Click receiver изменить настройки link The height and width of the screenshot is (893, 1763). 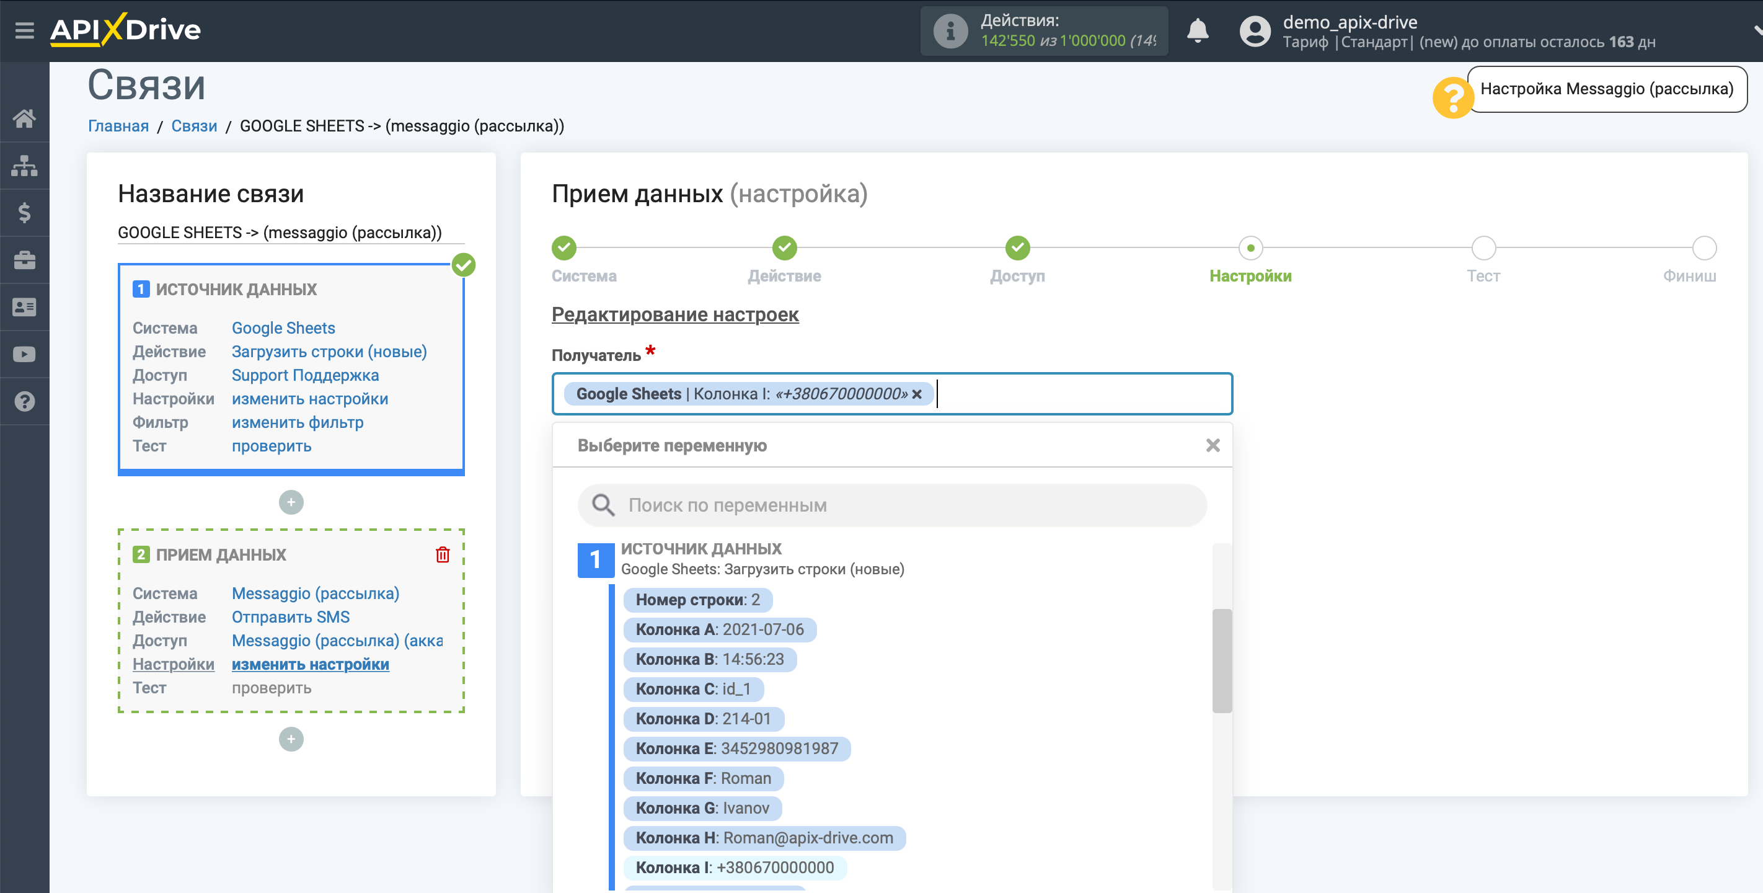[311, 664]
